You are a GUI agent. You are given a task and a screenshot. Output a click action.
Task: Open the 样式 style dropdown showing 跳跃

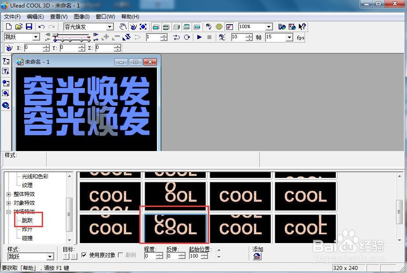50,257
